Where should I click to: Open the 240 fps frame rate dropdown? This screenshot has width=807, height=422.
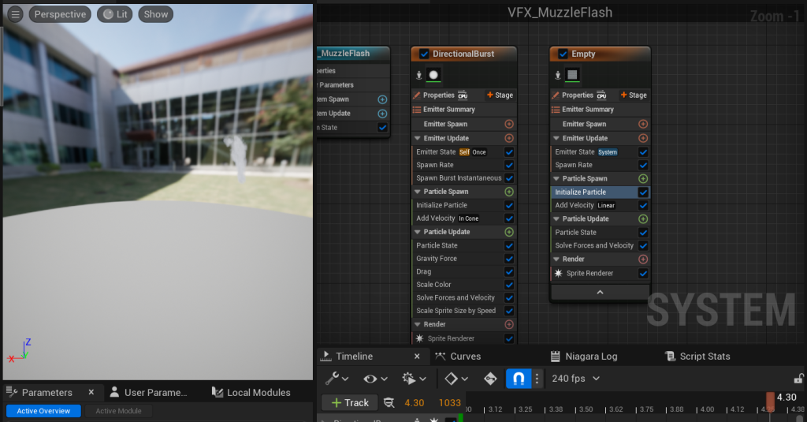click(575, 379)
